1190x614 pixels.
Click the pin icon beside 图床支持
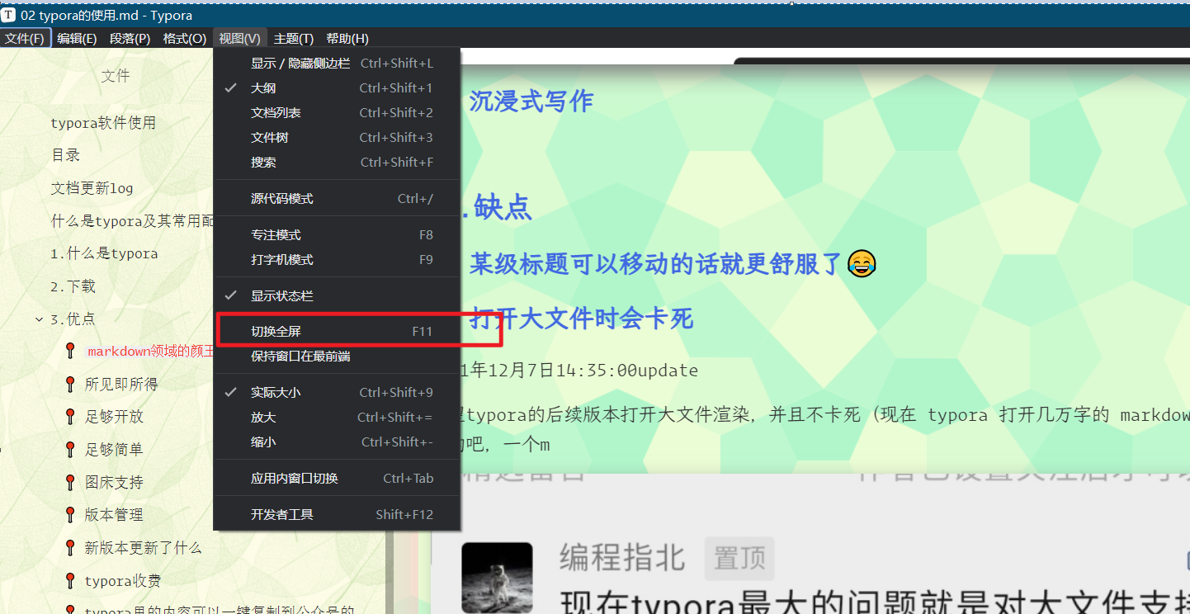click(70, 482)
